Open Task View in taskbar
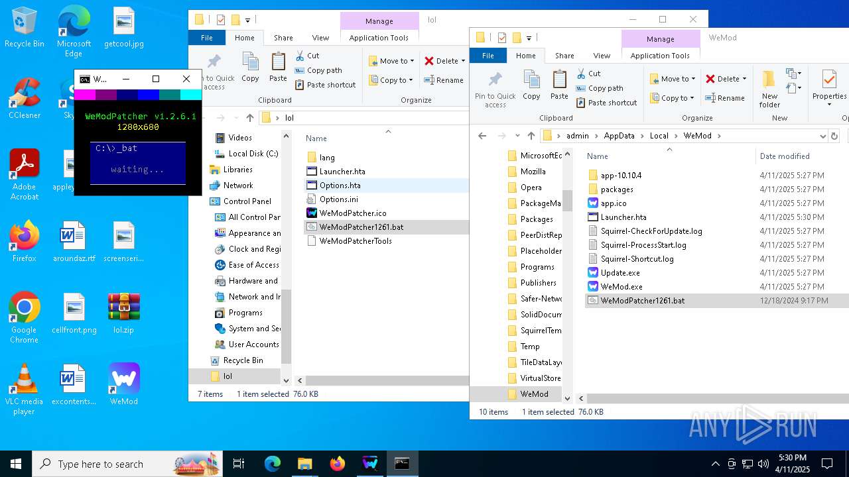849x477 pixels. 239,464
